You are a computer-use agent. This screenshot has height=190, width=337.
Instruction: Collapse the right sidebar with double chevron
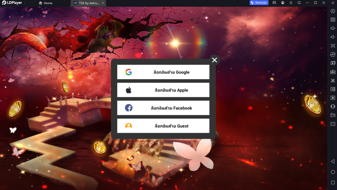[x=333, y=3]
